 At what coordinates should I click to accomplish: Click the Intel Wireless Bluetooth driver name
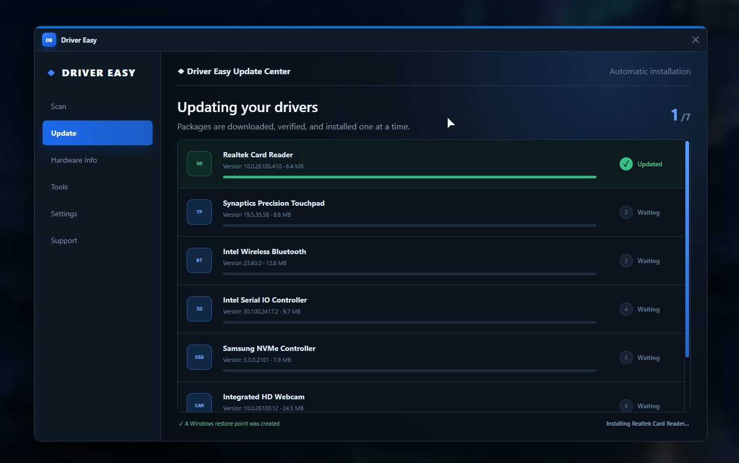click(265, 251)
